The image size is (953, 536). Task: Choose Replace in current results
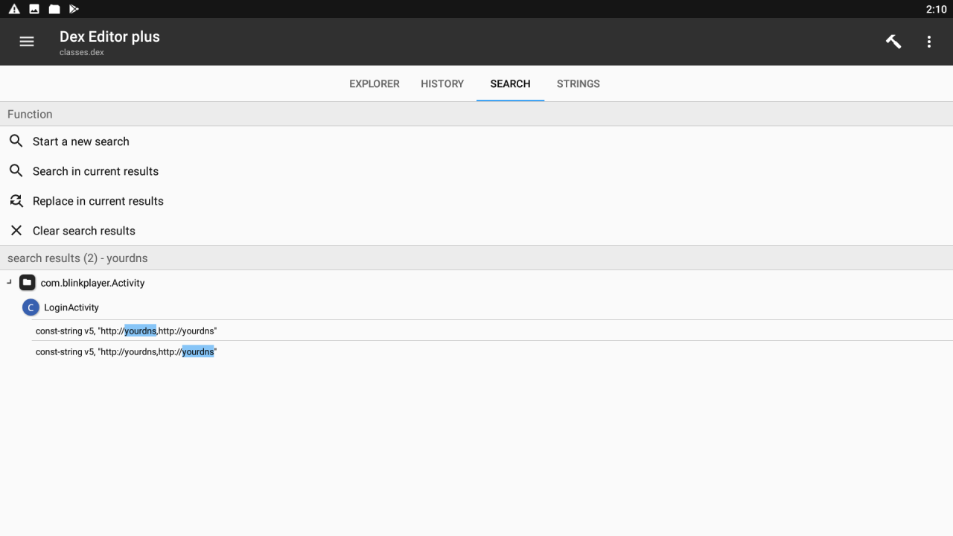(x=98, y=201)
